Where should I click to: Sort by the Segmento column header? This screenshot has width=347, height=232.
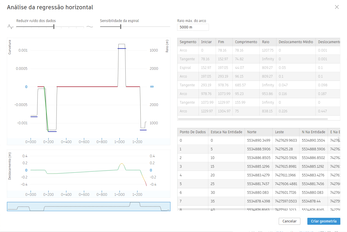point(188,42)
